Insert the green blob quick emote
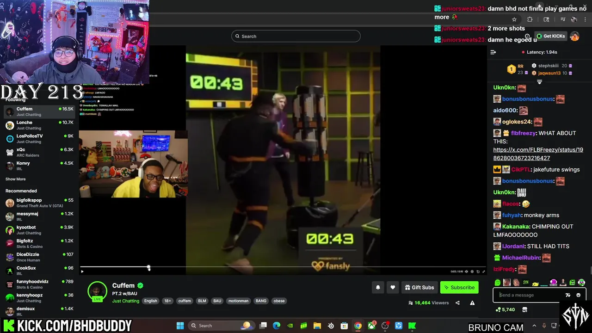Image resolution: width=592 pixels, height=333 pixels. (498, 283)
